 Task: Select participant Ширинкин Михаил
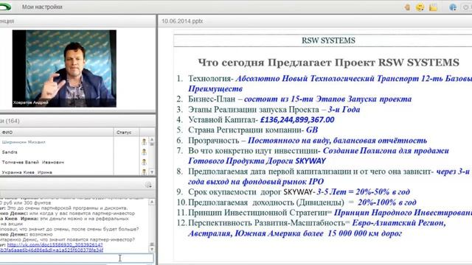pos(24,142)
